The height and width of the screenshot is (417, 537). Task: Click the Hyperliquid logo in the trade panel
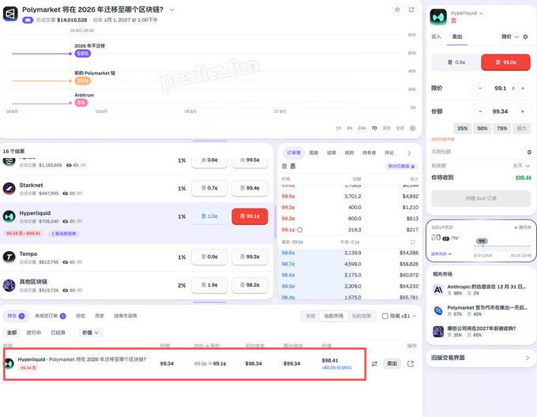pyautogui.click(x=438, y=17)
